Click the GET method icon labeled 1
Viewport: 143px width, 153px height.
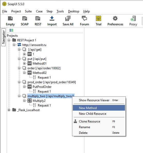pos(30,54)
